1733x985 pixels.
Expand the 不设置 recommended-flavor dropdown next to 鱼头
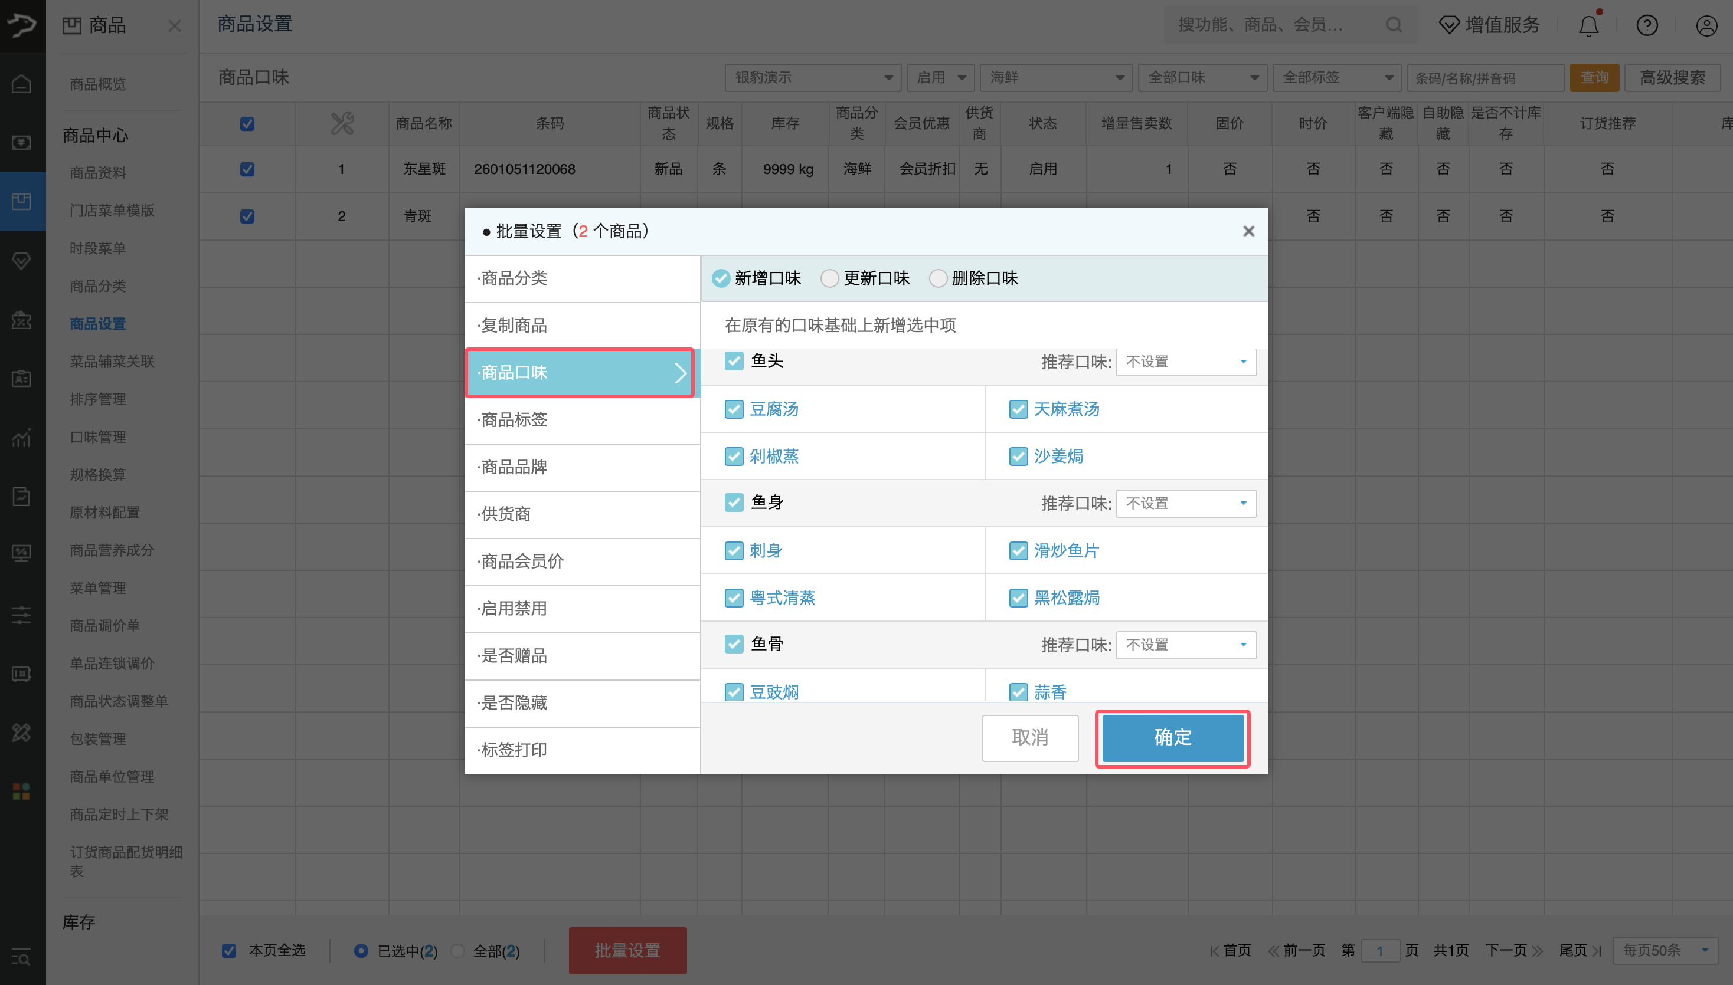(x=1186, y=361)
